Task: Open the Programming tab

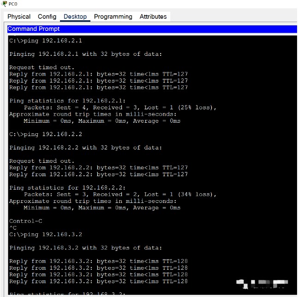Action: 113,17
